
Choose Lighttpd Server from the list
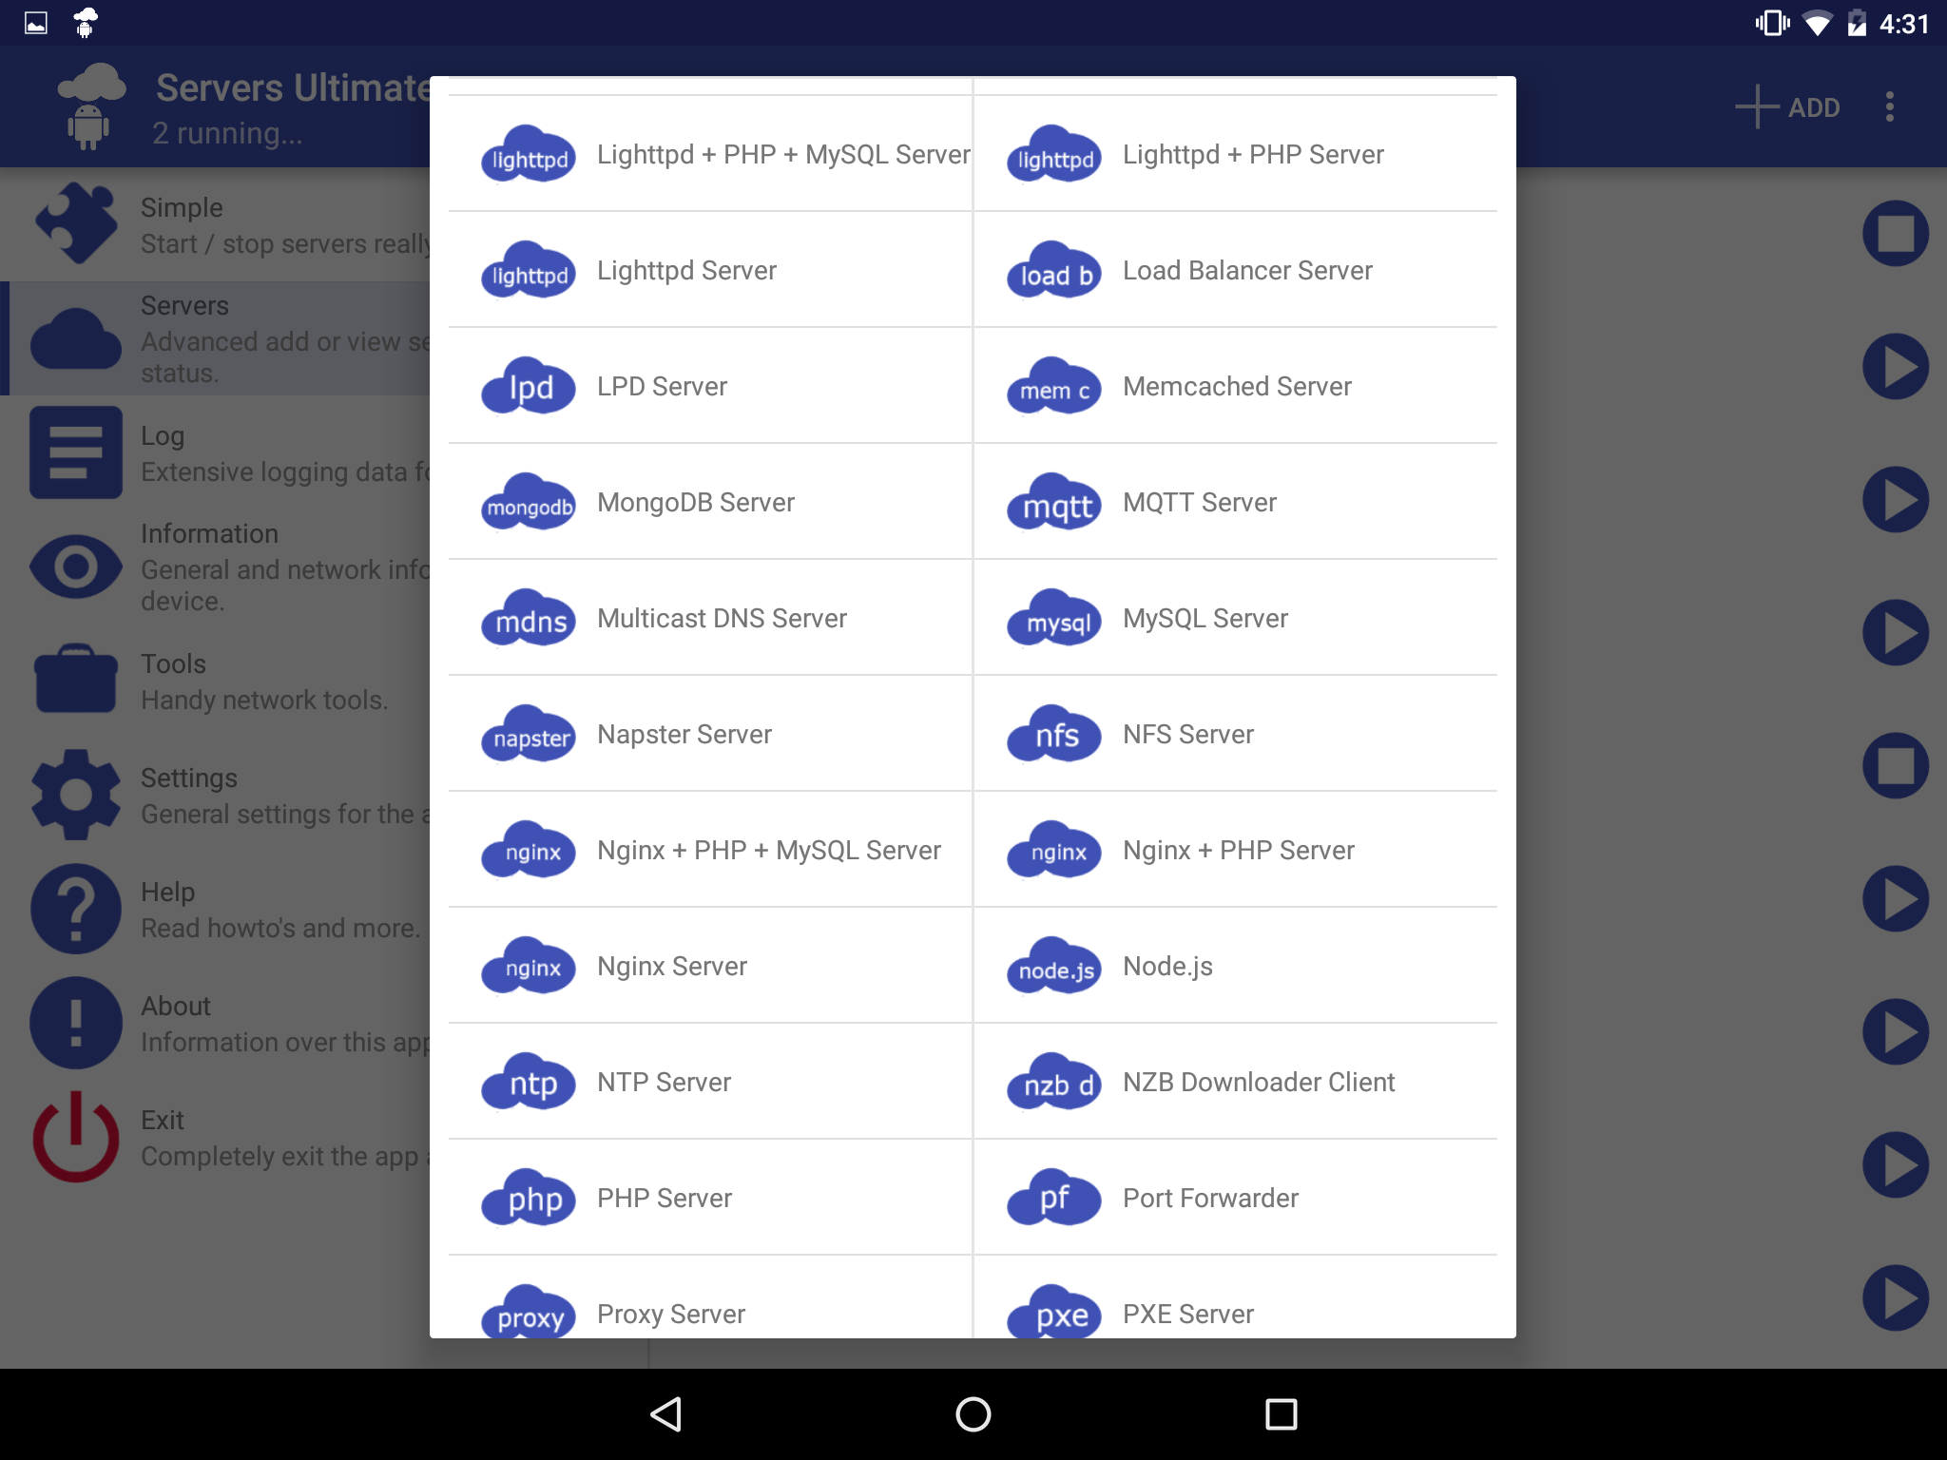point(710,270)
